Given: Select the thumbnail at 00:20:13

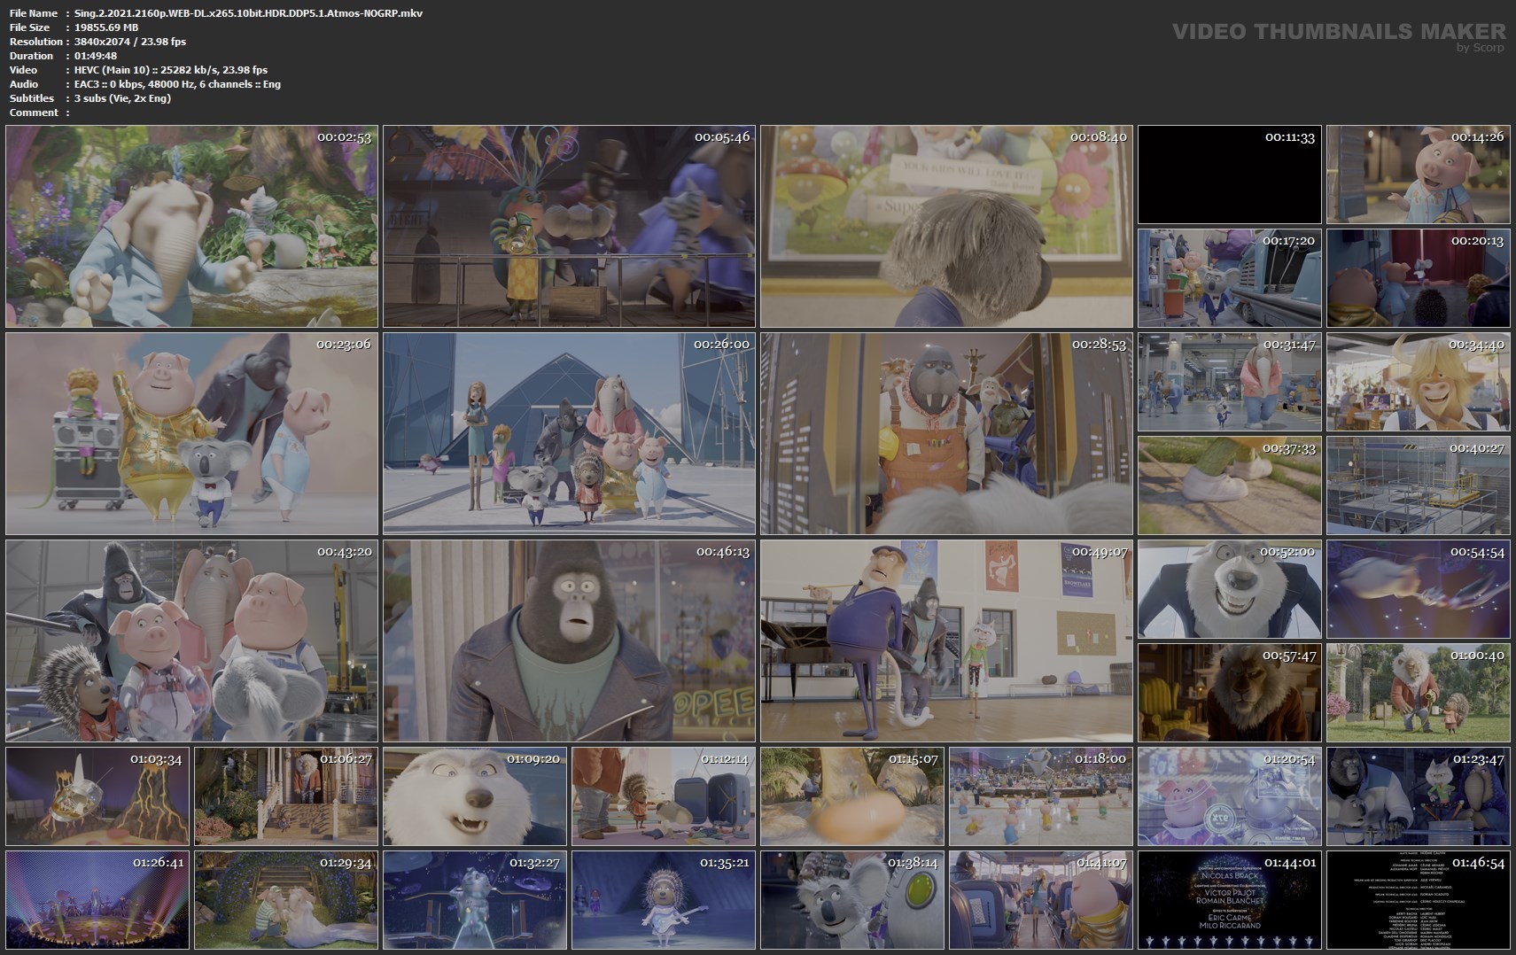Looking at the screenshot, I should point(1419,278).
